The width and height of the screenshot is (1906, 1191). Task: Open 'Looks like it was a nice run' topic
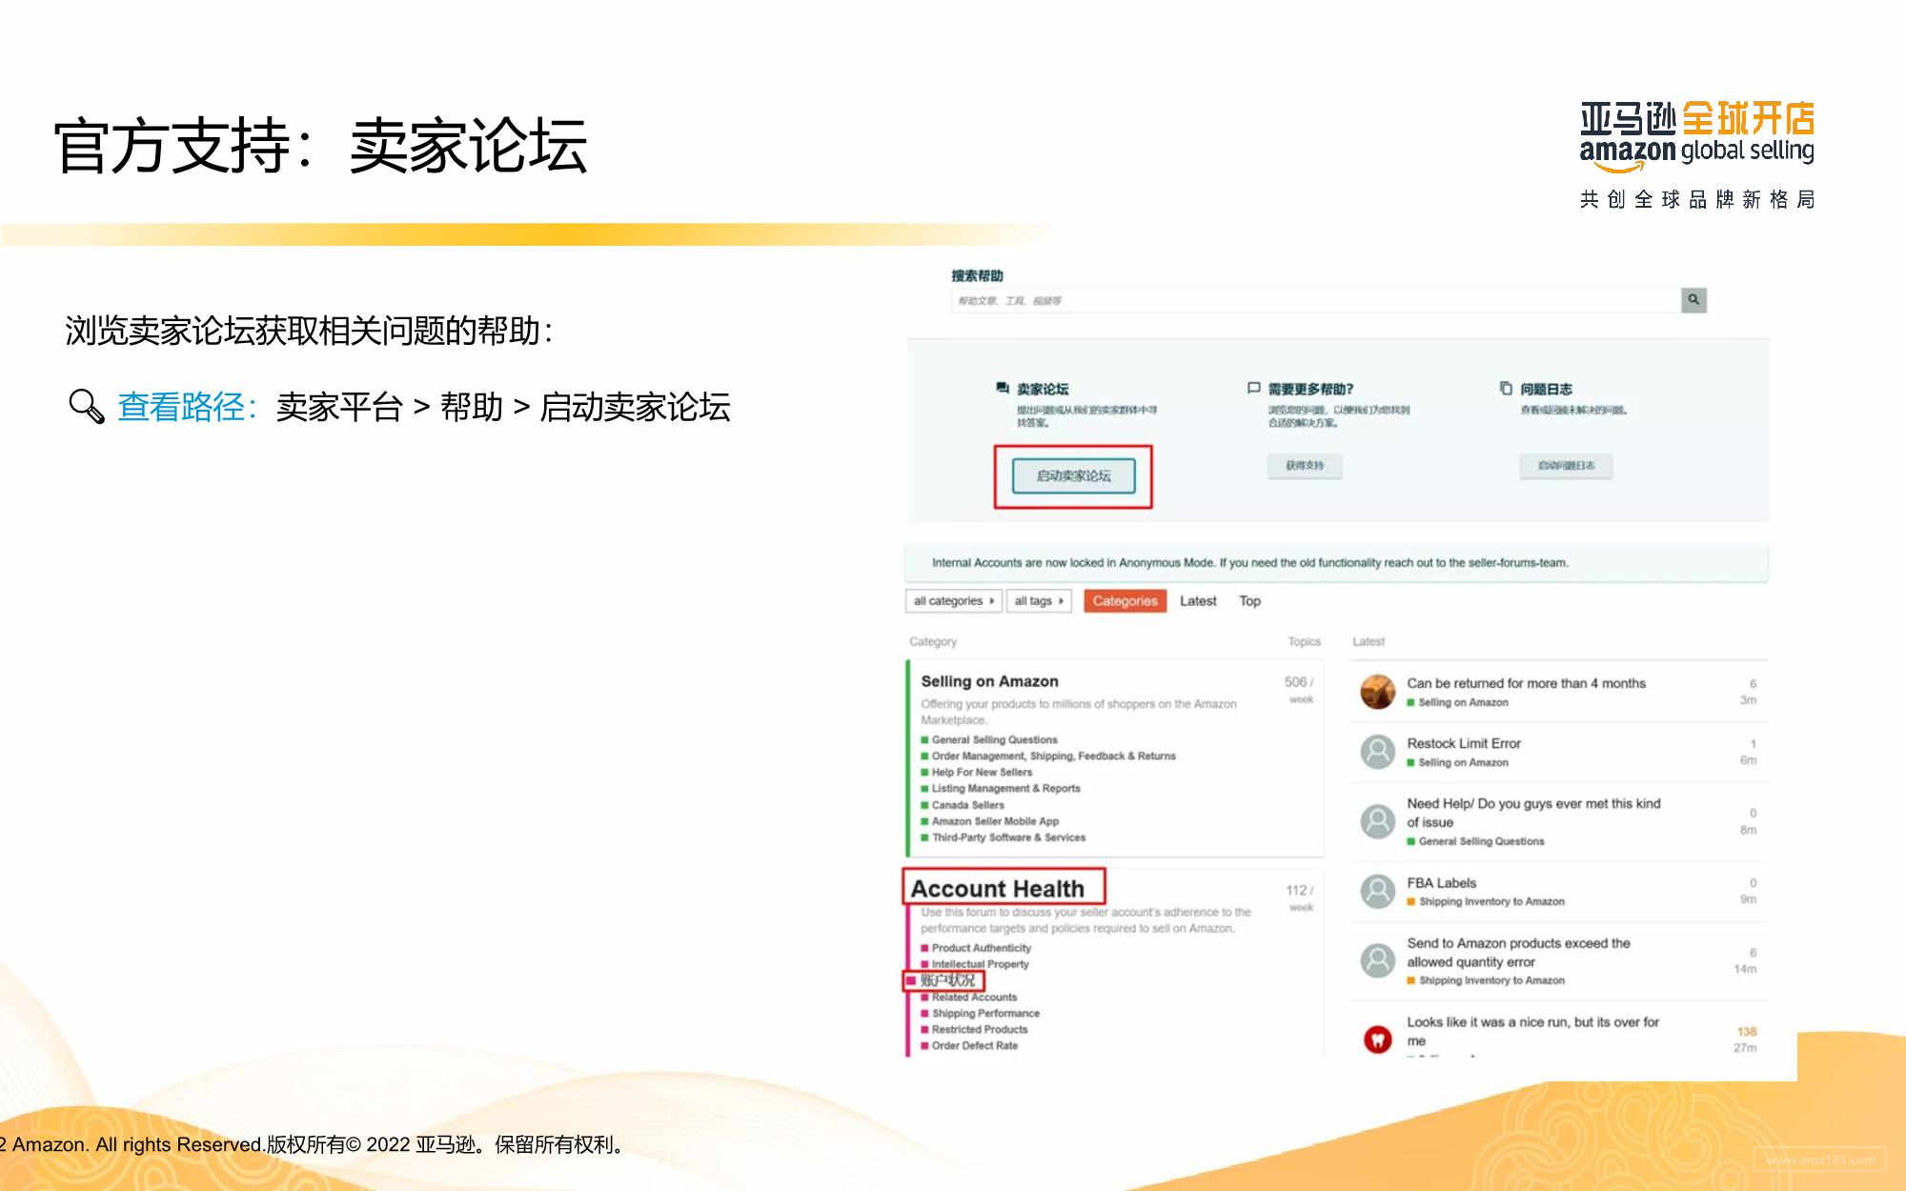pos(1532,1031)
